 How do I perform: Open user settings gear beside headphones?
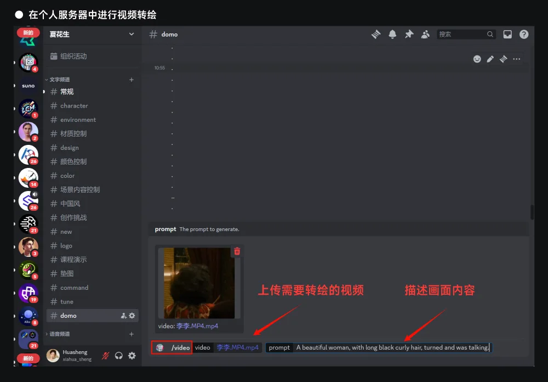tap(132, 356)
